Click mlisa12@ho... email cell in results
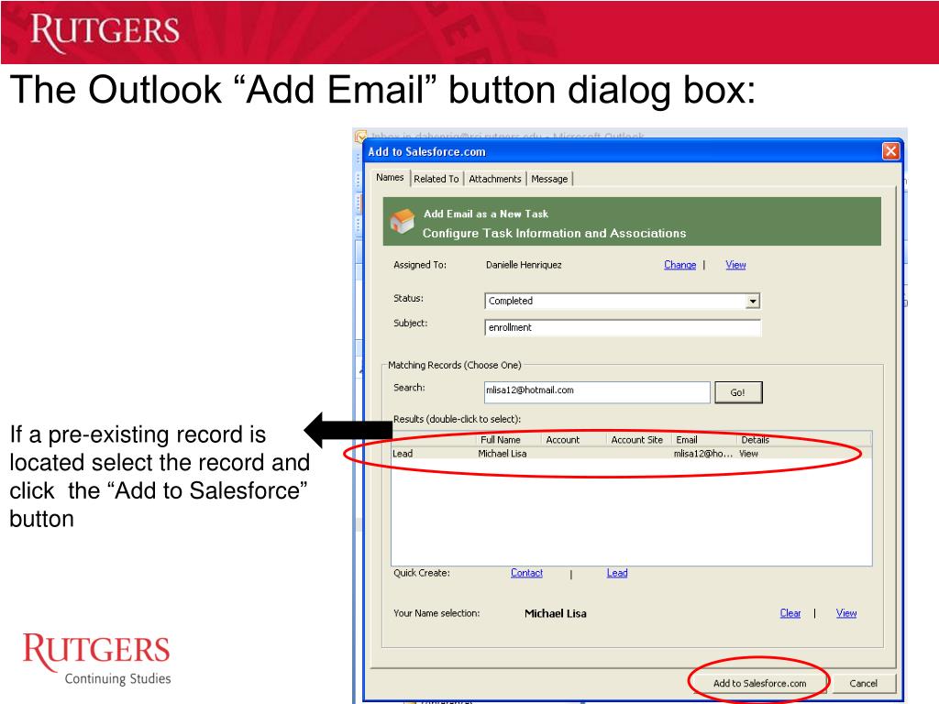Image resolution: width=939 pixels, height=704 pixels. point(703,454)
